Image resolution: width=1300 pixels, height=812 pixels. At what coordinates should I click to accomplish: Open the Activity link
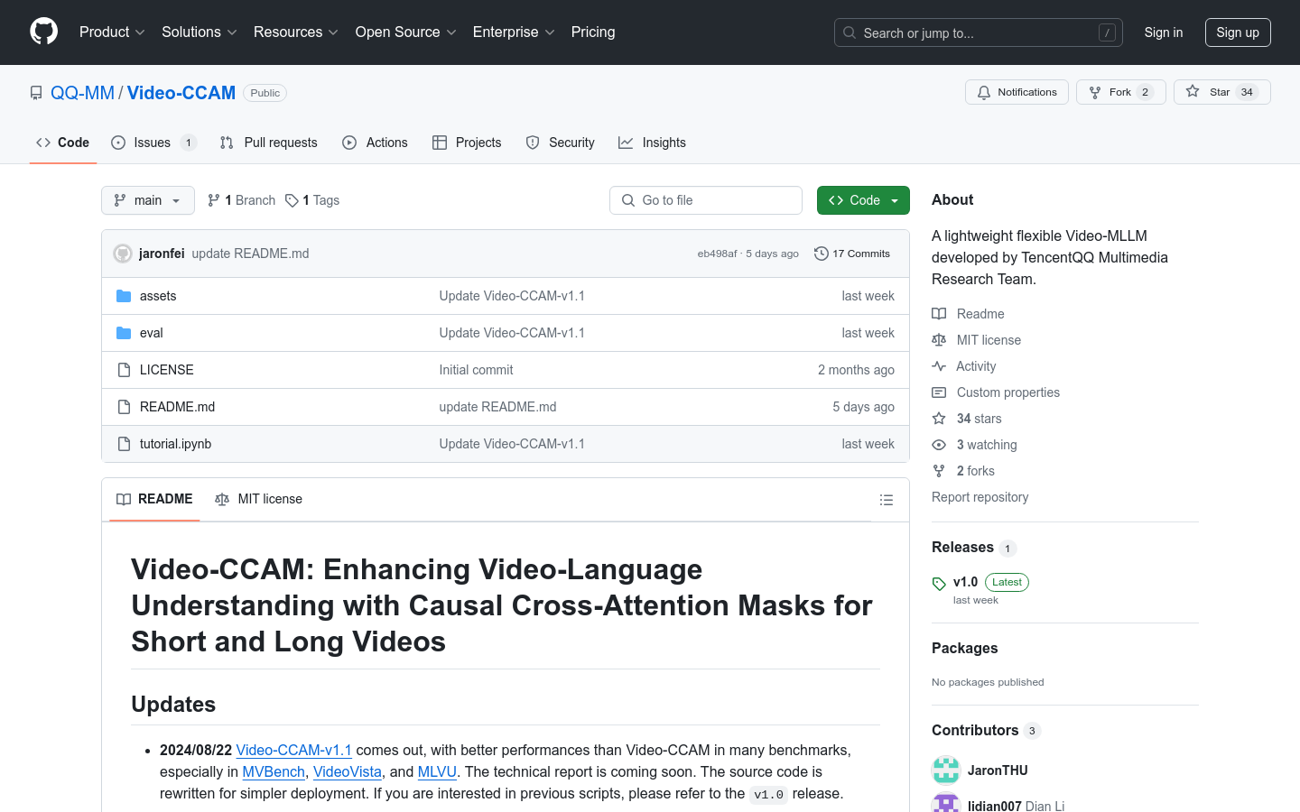[964, 366]
